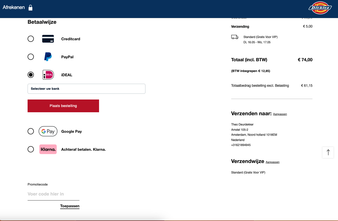Select the Klarna radio button

[x=31, y=149]
